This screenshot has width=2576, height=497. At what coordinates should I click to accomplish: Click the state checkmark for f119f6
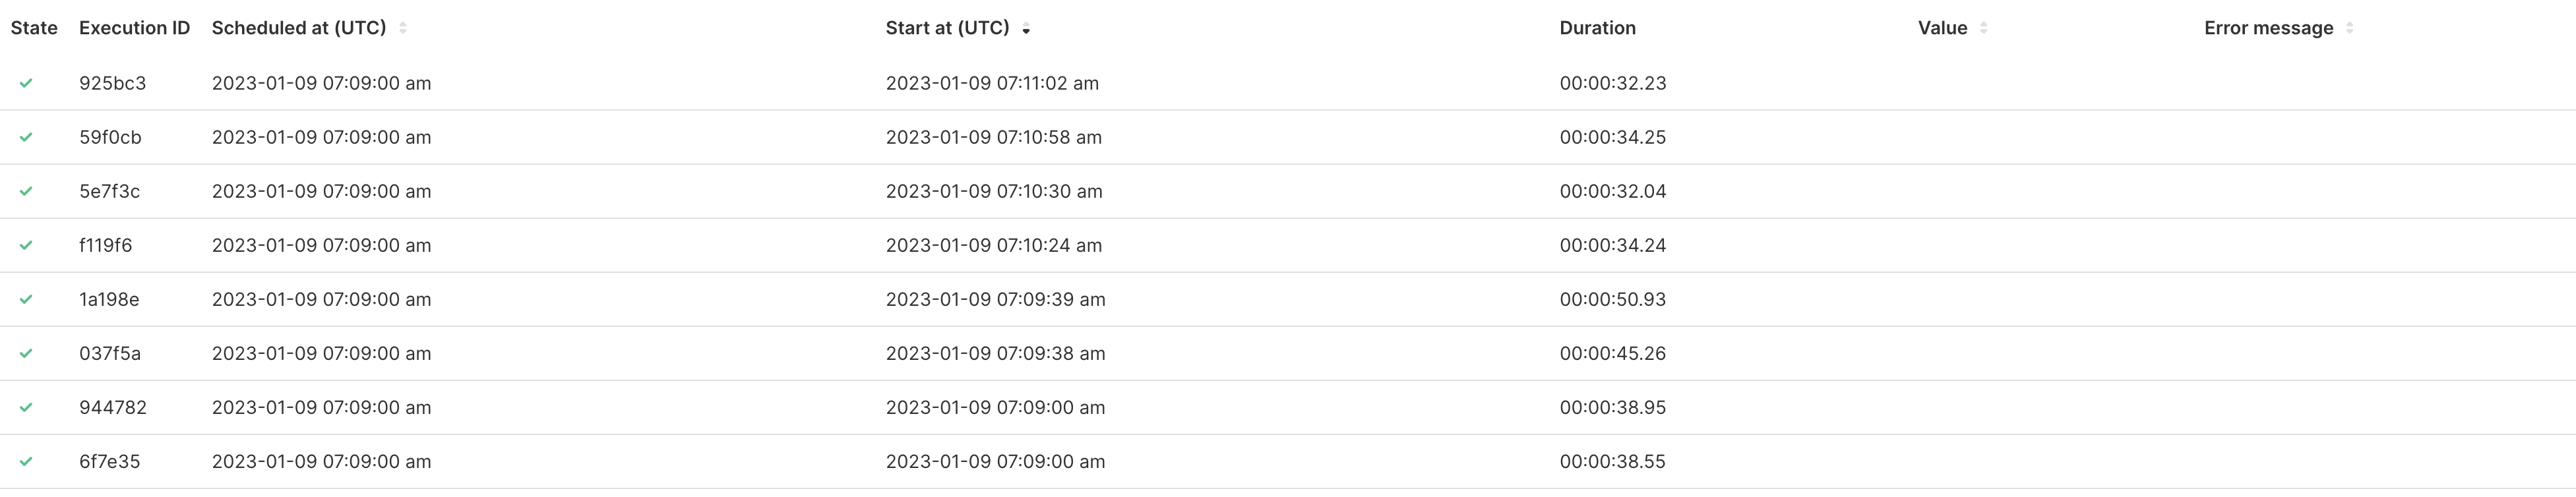click(x=26, y=245)
